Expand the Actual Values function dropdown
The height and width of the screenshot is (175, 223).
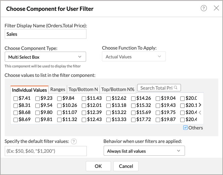click(x=134, y=57)
